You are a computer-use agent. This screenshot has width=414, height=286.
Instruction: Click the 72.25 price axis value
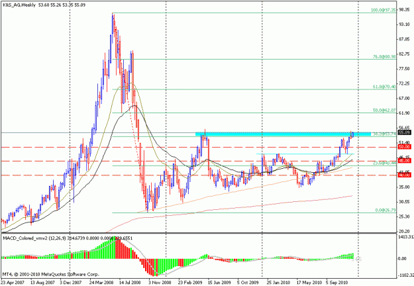tap(404, 83)
